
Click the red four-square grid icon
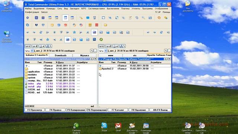[97, 25]
